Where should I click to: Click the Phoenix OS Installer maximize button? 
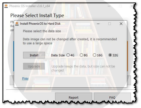[120, 6]
